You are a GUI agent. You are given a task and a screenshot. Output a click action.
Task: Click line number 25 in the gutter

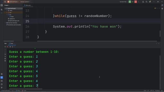pos(27,21)
